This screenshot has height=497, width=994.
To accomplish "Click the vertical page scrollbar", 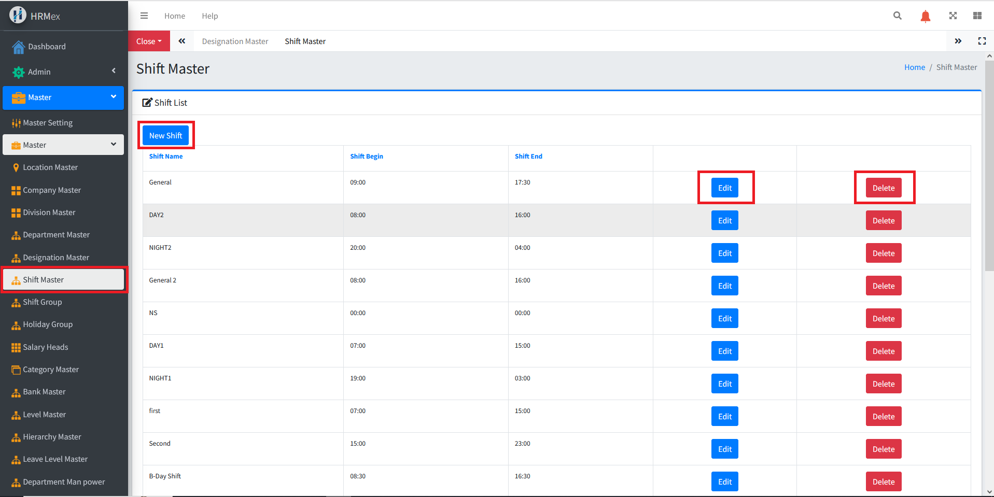I will point(989,166).
